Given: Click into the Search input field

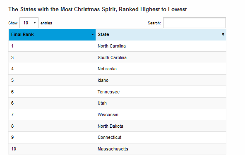Looking at the screenshot, I should 195,23.
